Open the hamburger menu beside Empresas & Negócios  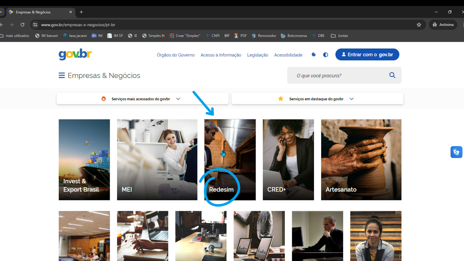pyautogui.click(x=61, y=75)
